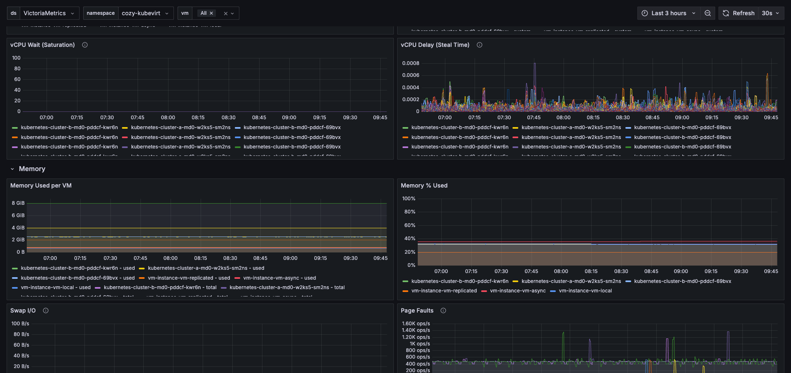Expand the vm variable dropdown chevron
The image size is (791, 373).
tap(232, 14)
